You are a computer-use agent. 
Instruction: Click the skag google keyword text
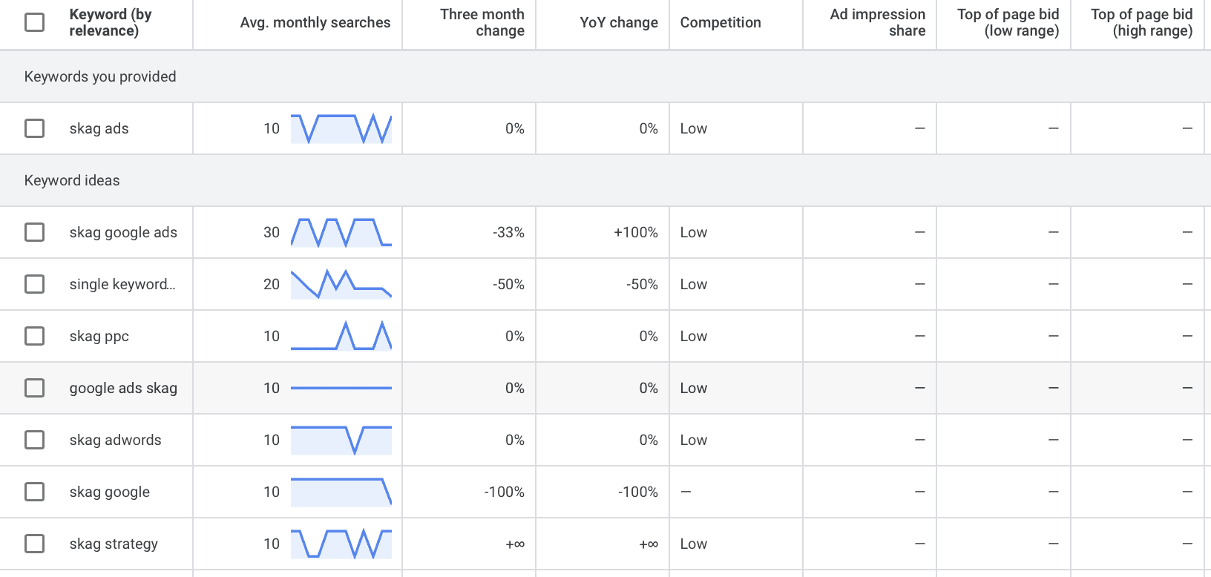point(109,492)
